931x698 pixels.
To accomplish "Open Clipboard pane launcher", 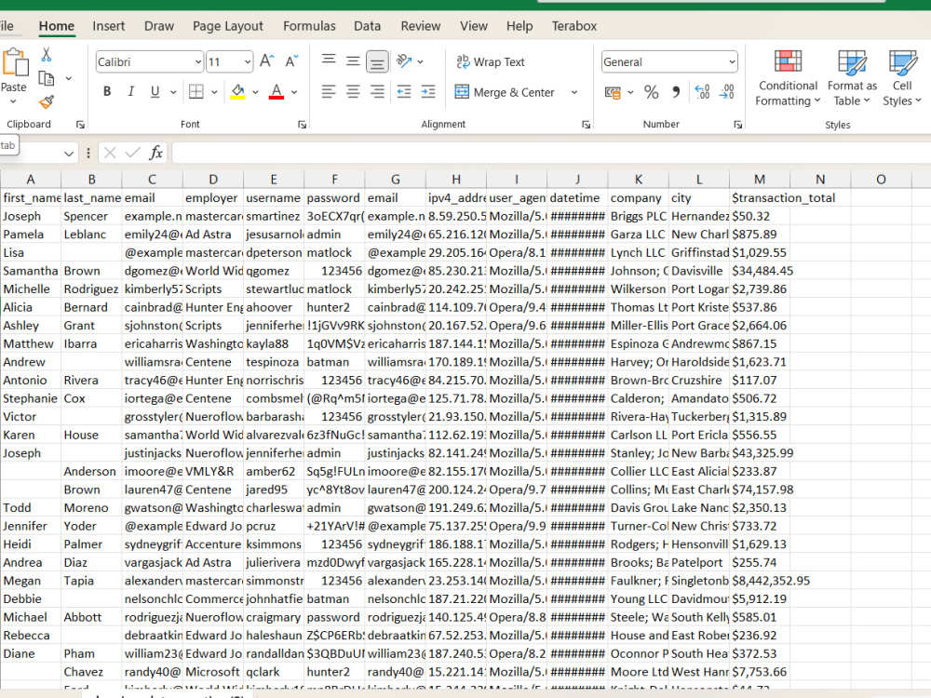I will pos(80,125).
